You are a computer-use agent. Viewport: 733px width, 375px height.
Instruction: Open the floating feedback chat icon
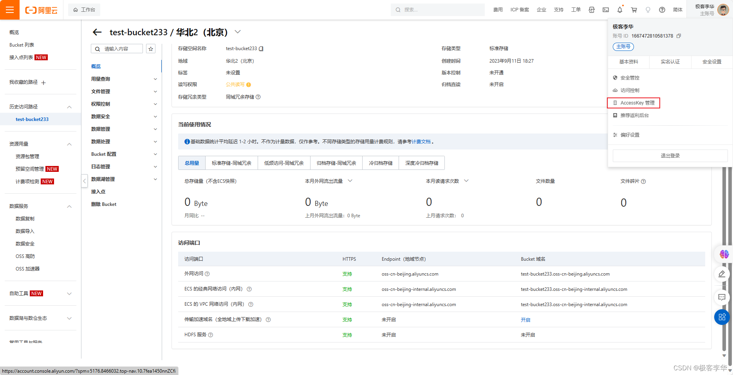point(722,297)
